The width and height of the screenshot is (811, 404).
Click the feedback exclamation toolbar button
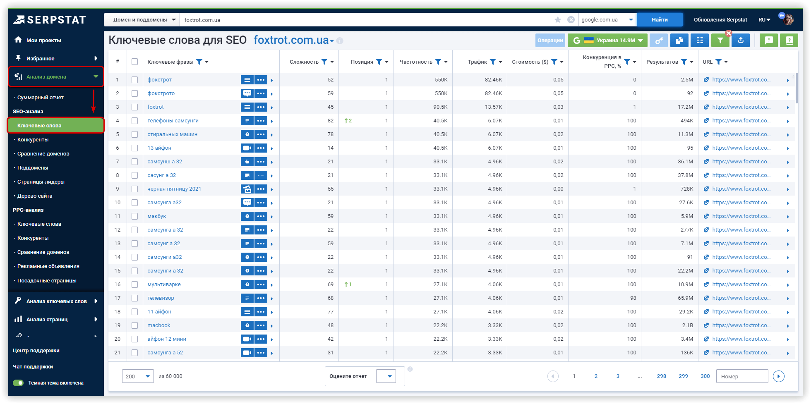pyautogui.click(x=769, y=40)
